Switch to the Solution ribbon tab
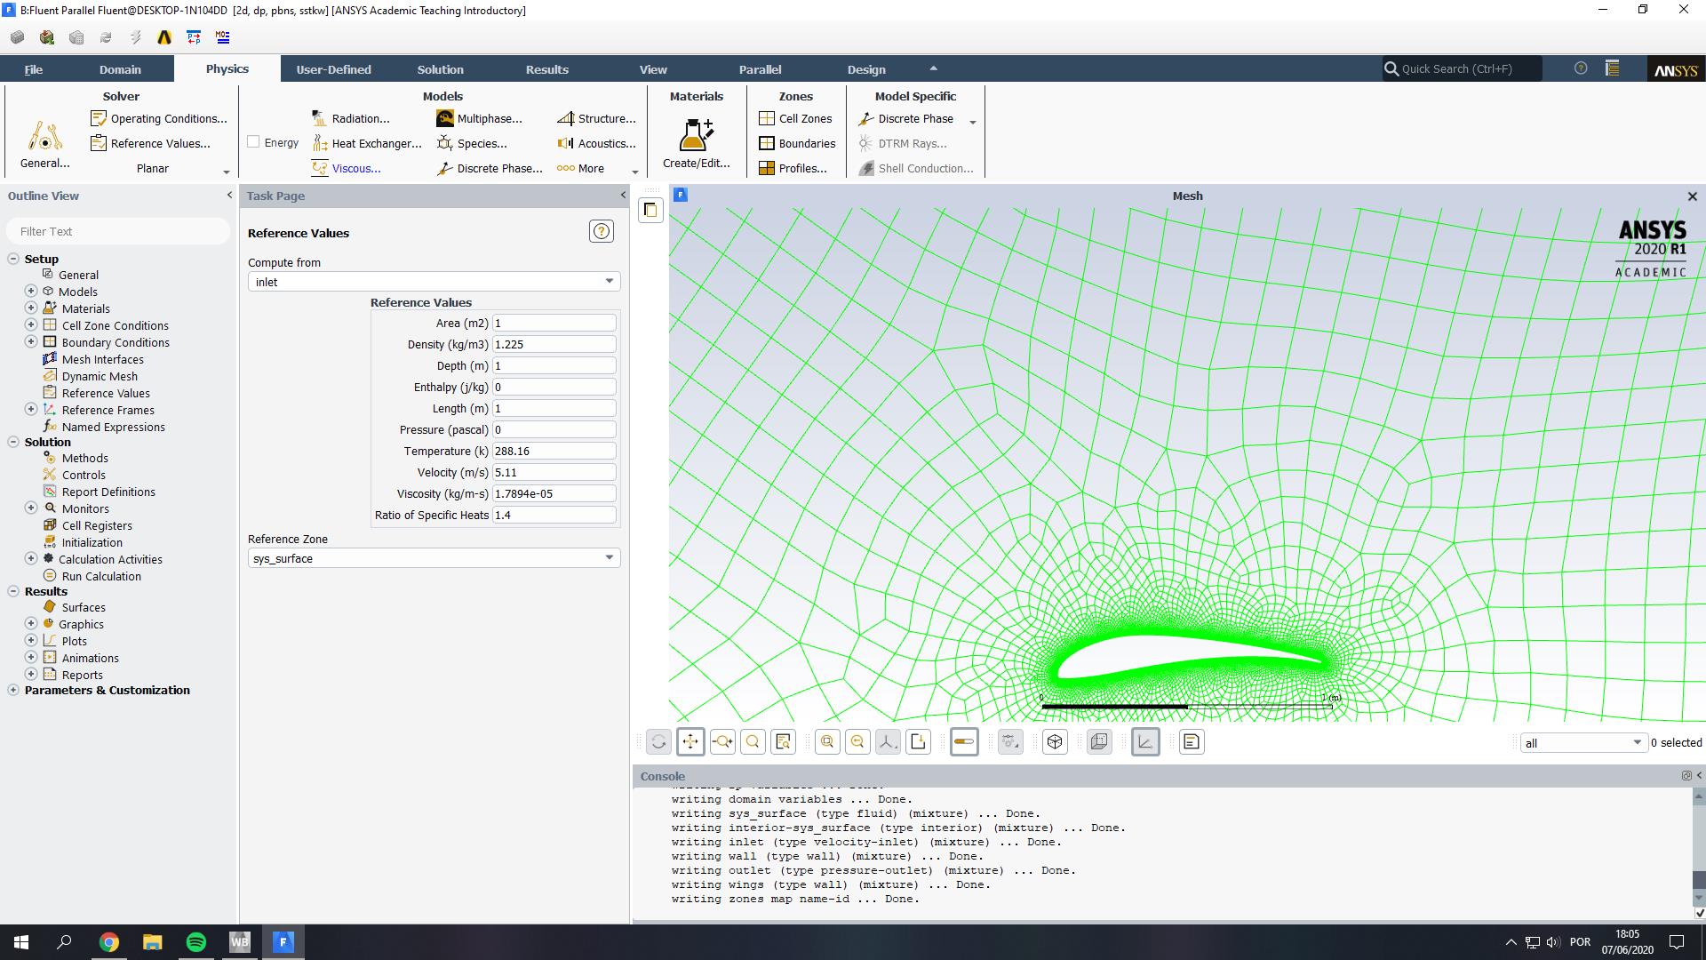This screenshot has height=960, width=1706. (x=440, y=69)
